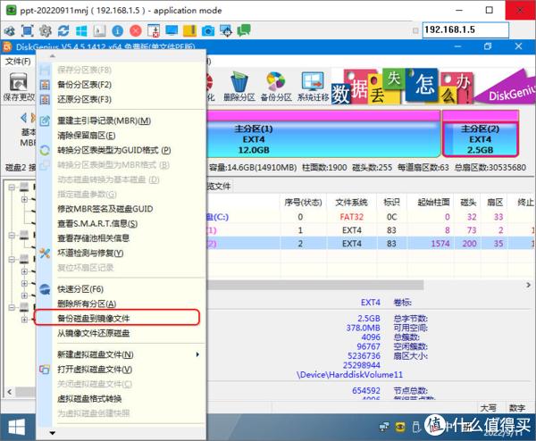Click the yellow eye tray icon

pos(400,427)
